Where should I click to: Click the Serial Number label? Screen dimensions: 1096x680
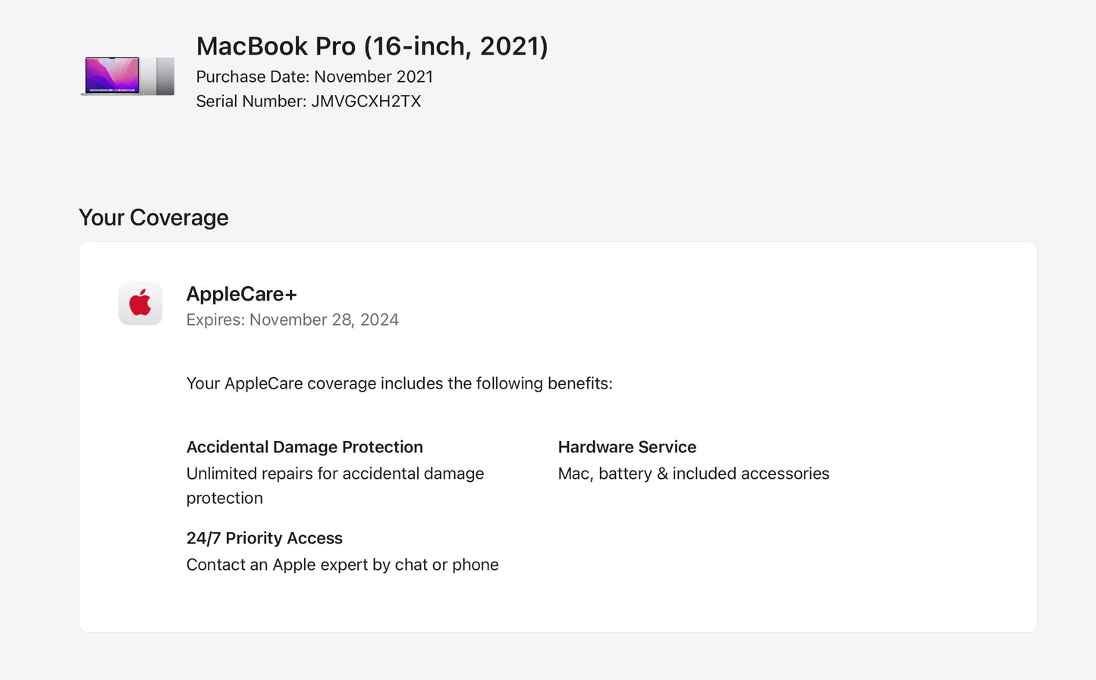(x=250, y=102)
